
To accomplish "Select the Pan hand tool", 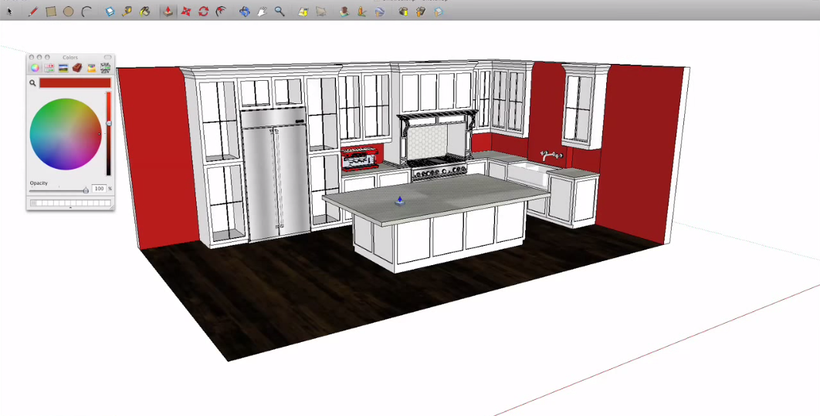I will pos(263,11).
